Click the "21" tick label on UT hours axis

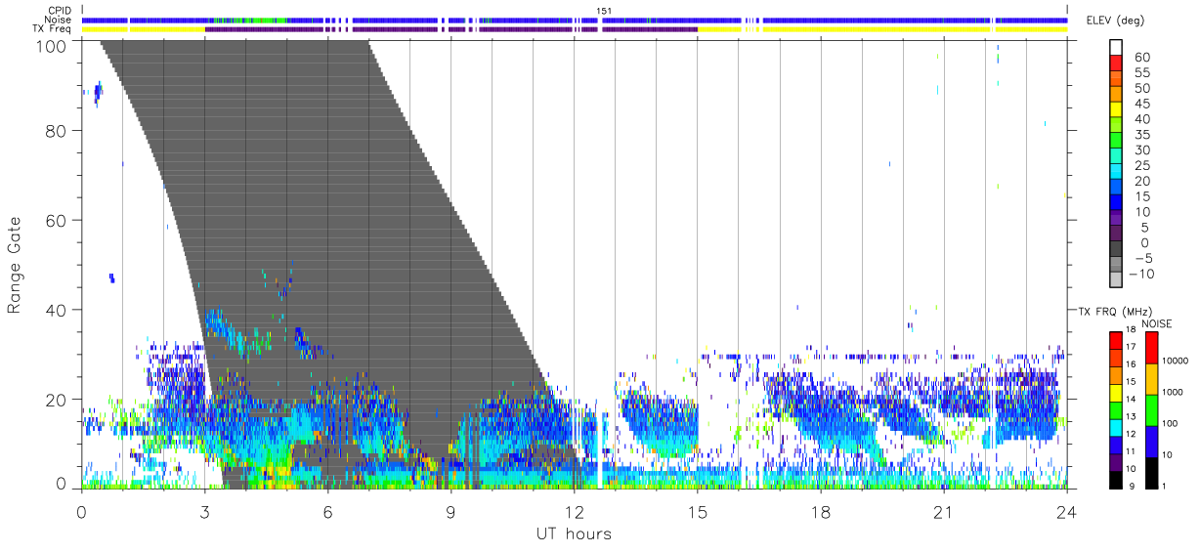click(x=943, y=511)
